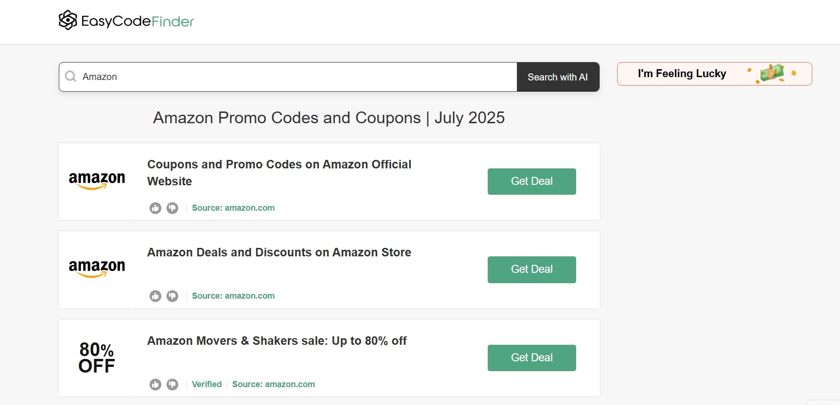
Task: Get Deal for Movers & Shakers sale
Action: pyautogui.click(x=532, y=358)
